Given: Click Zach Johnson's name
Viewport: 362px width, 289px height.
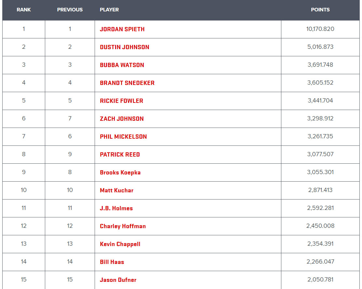Looking at the screenshot, I should 122,119.
